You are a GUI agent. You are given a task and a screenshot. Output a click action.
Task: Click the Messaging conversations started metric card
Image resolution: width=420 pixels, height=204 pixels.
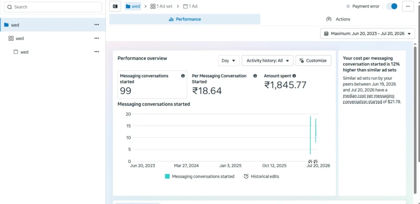click(x=153, y=85)
